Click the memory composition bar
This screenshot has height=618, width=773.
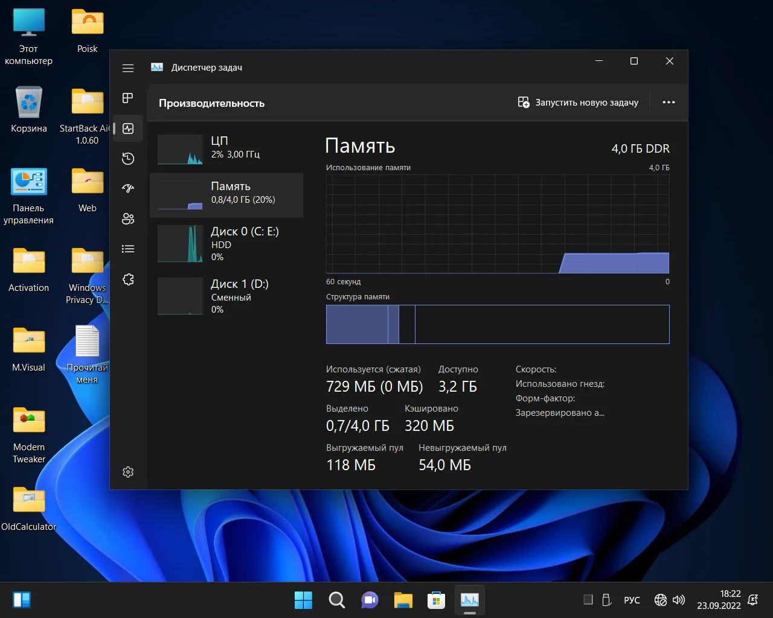pyautogui.click(x=497, y=324)
